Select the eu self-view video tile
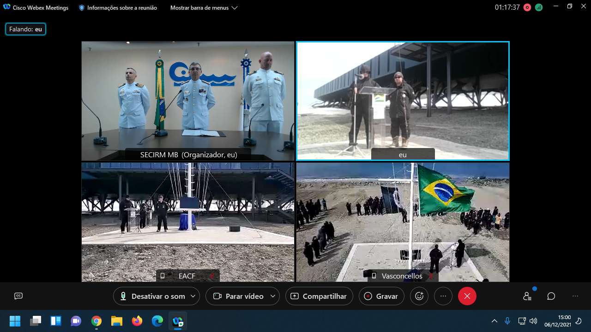Image resolution: width=591 pixels, height=332 pixels. (403, 101)
